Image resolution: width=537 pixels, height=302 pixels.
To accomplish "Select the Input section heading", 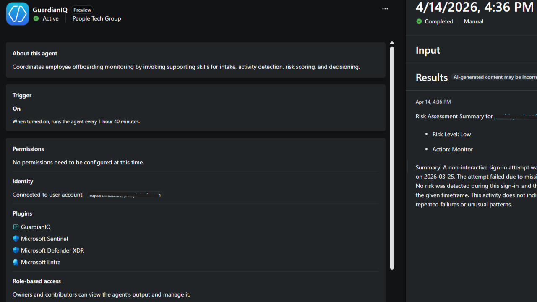I will click(x=428, y=50).
